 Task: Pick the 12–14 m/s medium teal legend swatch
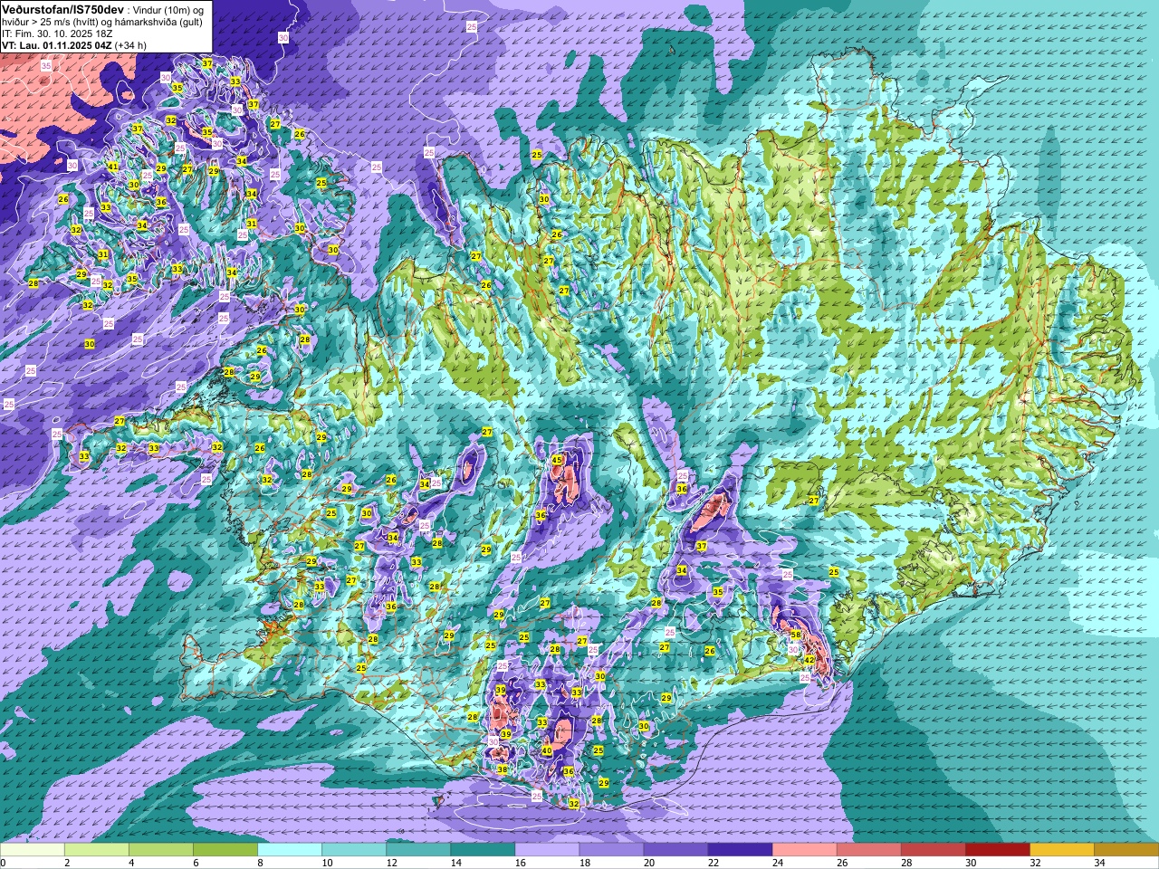(x=418, y=850)
